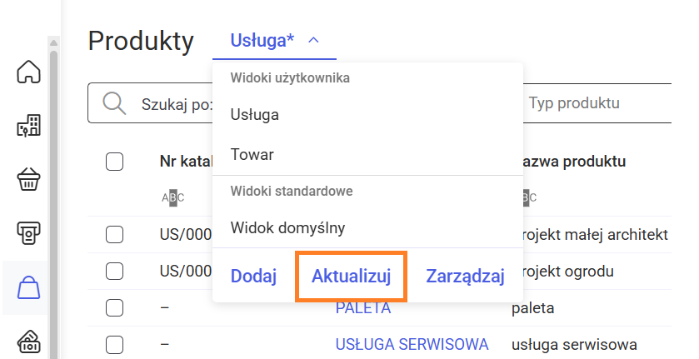Toggle the select-all checkbox in table header

pos(115,162)
